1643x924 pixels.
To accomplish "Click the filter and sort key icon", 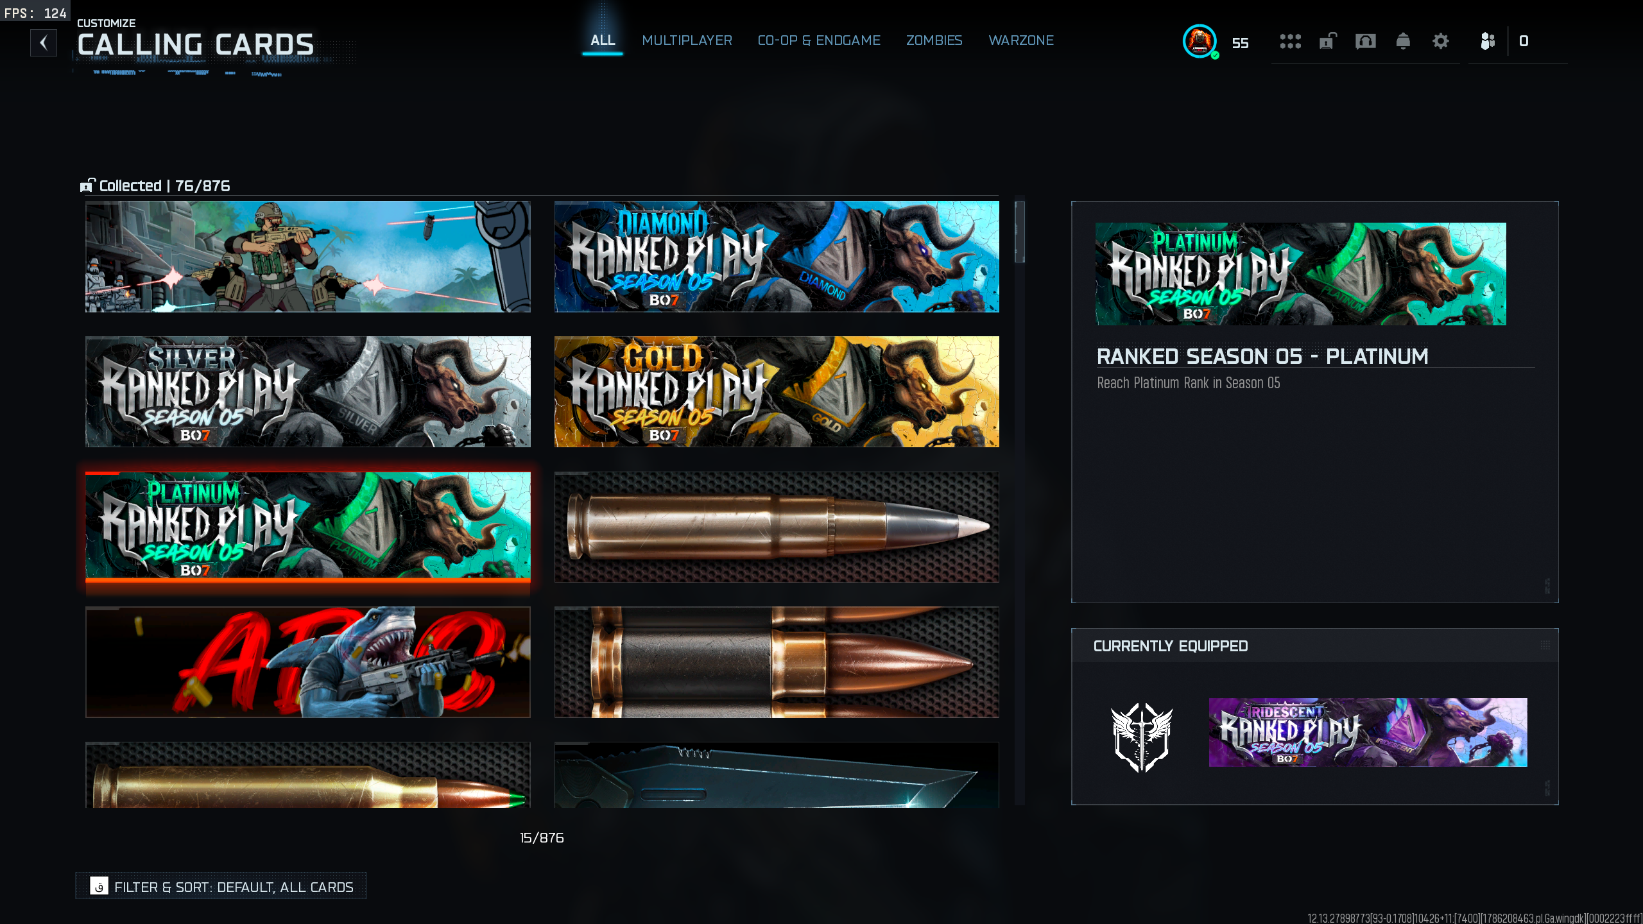I will [x=99, y=886].
